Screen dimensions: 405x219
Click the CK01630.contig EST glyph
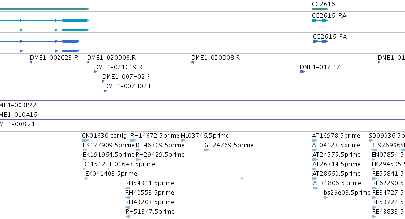coord(86,140)
